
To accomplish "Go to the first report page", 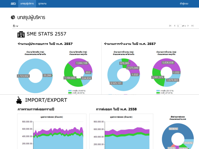I will point(170,26).
